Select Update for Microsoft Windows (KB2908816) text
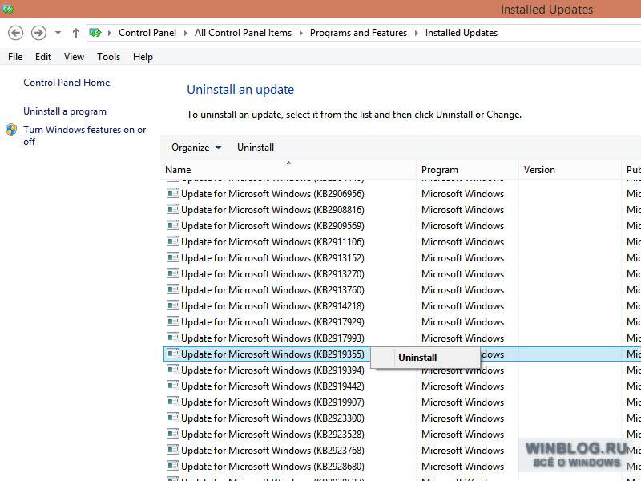641x481 pixels. pos(272,210)
